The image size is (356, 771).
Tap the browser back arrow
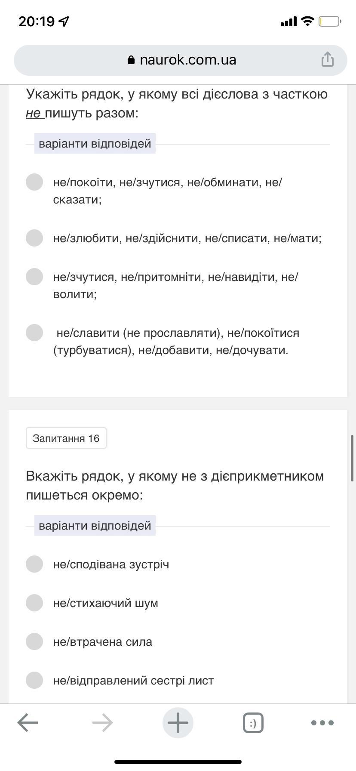28,722
